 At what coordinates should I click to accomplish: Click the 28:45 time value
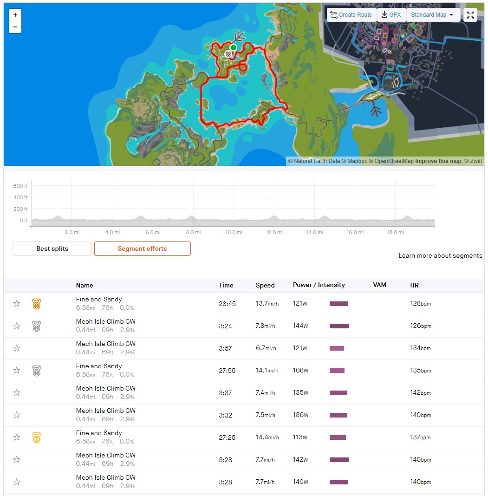coord(227,304)
